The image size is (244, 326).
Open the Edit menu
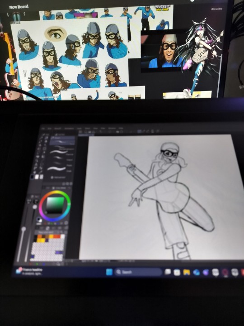pos(49,129)
